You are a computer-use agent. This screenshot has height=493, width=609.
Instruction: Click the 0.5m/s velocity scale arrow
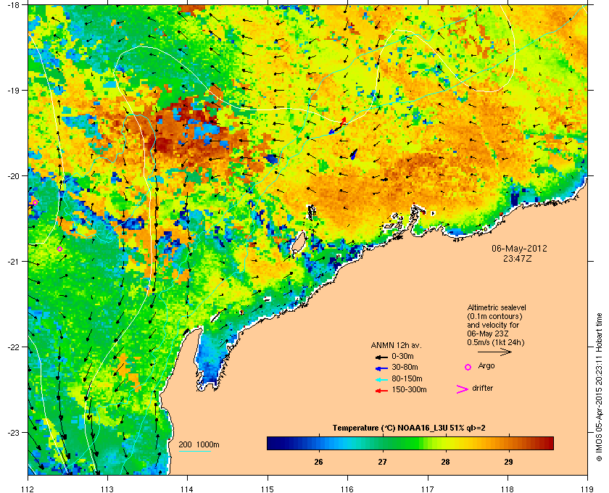(494, 352)
